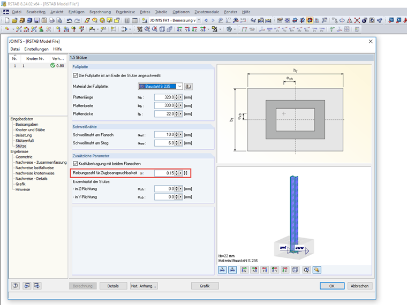Select Basisangaben in the navigator tree

coord(27,125)
